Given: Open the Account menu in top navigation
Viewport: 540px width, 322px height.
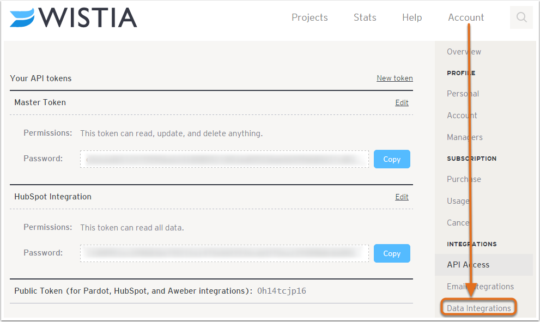Looking at the screenshot, I should tap(466, 17).
